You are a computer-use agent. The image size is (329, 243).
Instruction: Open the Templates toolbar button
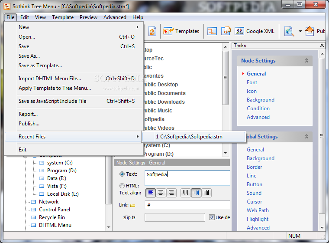(x=181, y=31)
